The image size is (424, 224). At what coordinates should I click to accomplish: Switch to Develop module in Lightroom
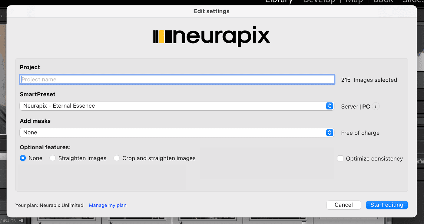point(319,2)
